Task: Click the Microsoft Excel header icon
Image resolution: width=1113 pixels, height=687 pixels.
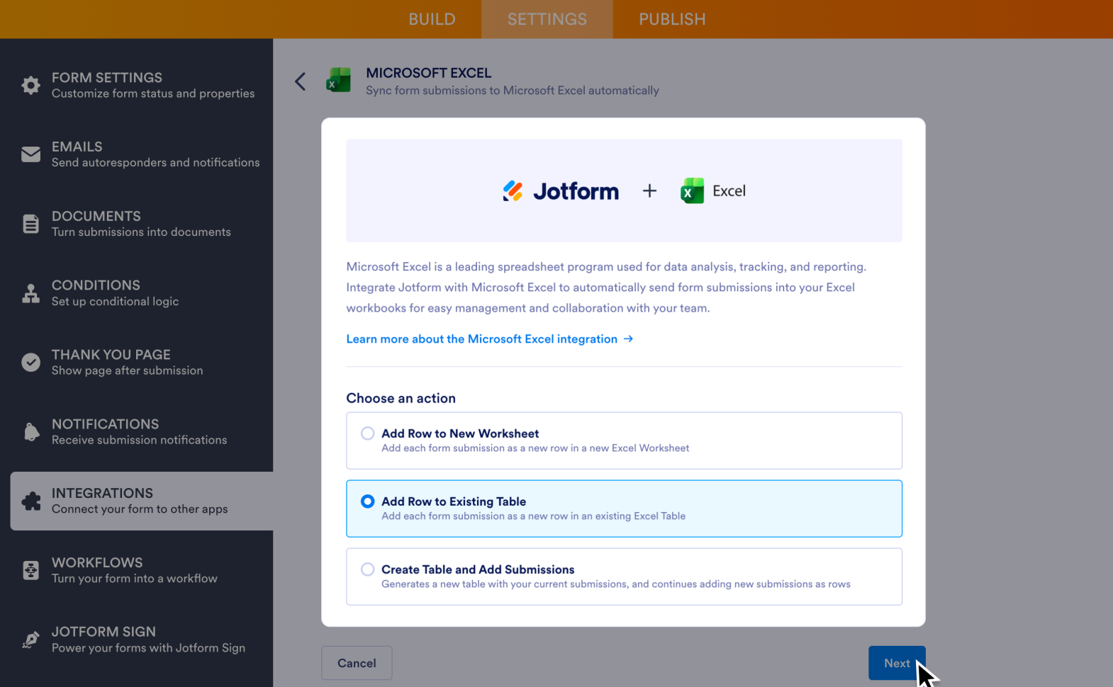Action: 338,81
